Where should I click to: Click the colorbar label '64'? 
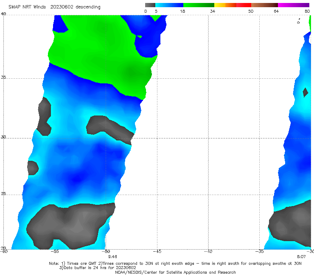276,11
